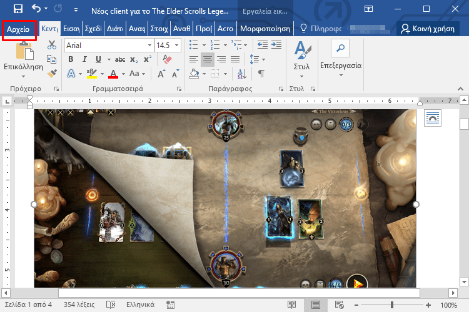Screen dimensions: 469x312
Task: Align text right
Action: click(221, 59)
